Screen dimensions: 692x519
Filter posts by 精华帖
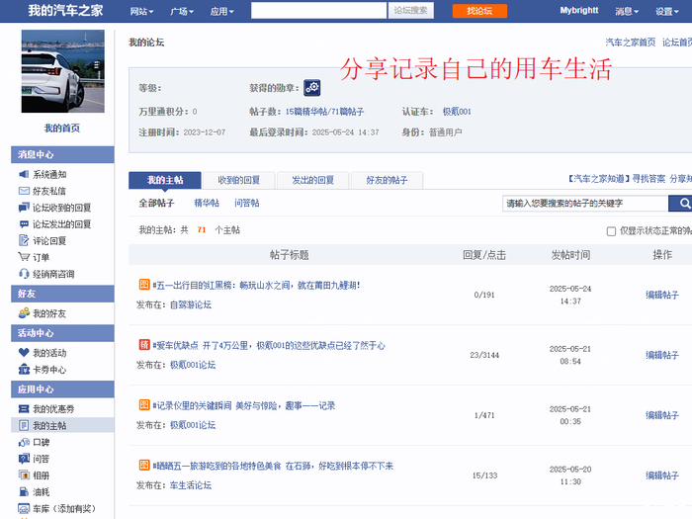206,203
